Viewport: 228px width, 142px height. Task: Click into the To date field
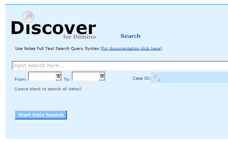point(86,76)
